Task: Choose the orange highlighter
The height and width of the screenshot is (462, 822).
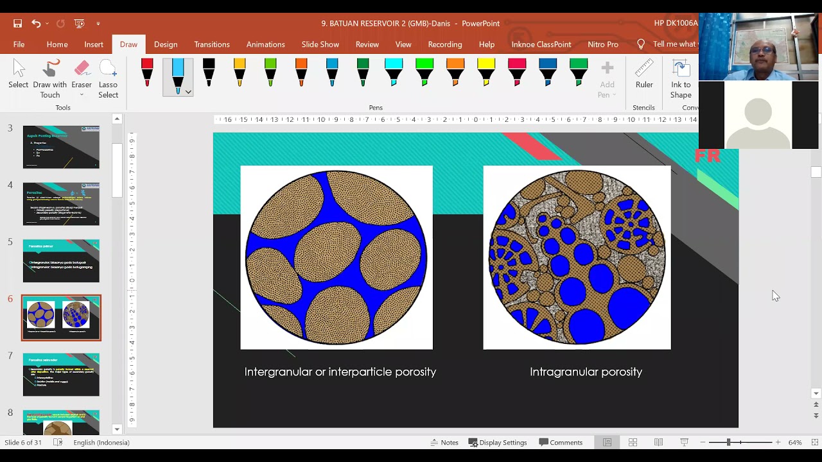Action: (x=455, y=73)
